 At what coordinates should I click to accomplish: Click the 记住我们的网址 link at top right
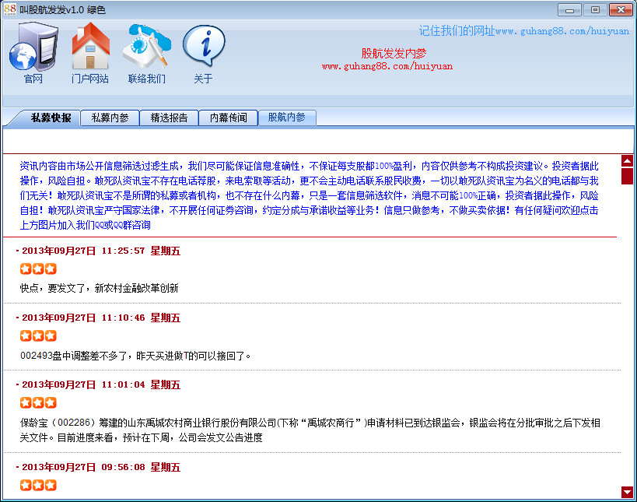(523, 31)
